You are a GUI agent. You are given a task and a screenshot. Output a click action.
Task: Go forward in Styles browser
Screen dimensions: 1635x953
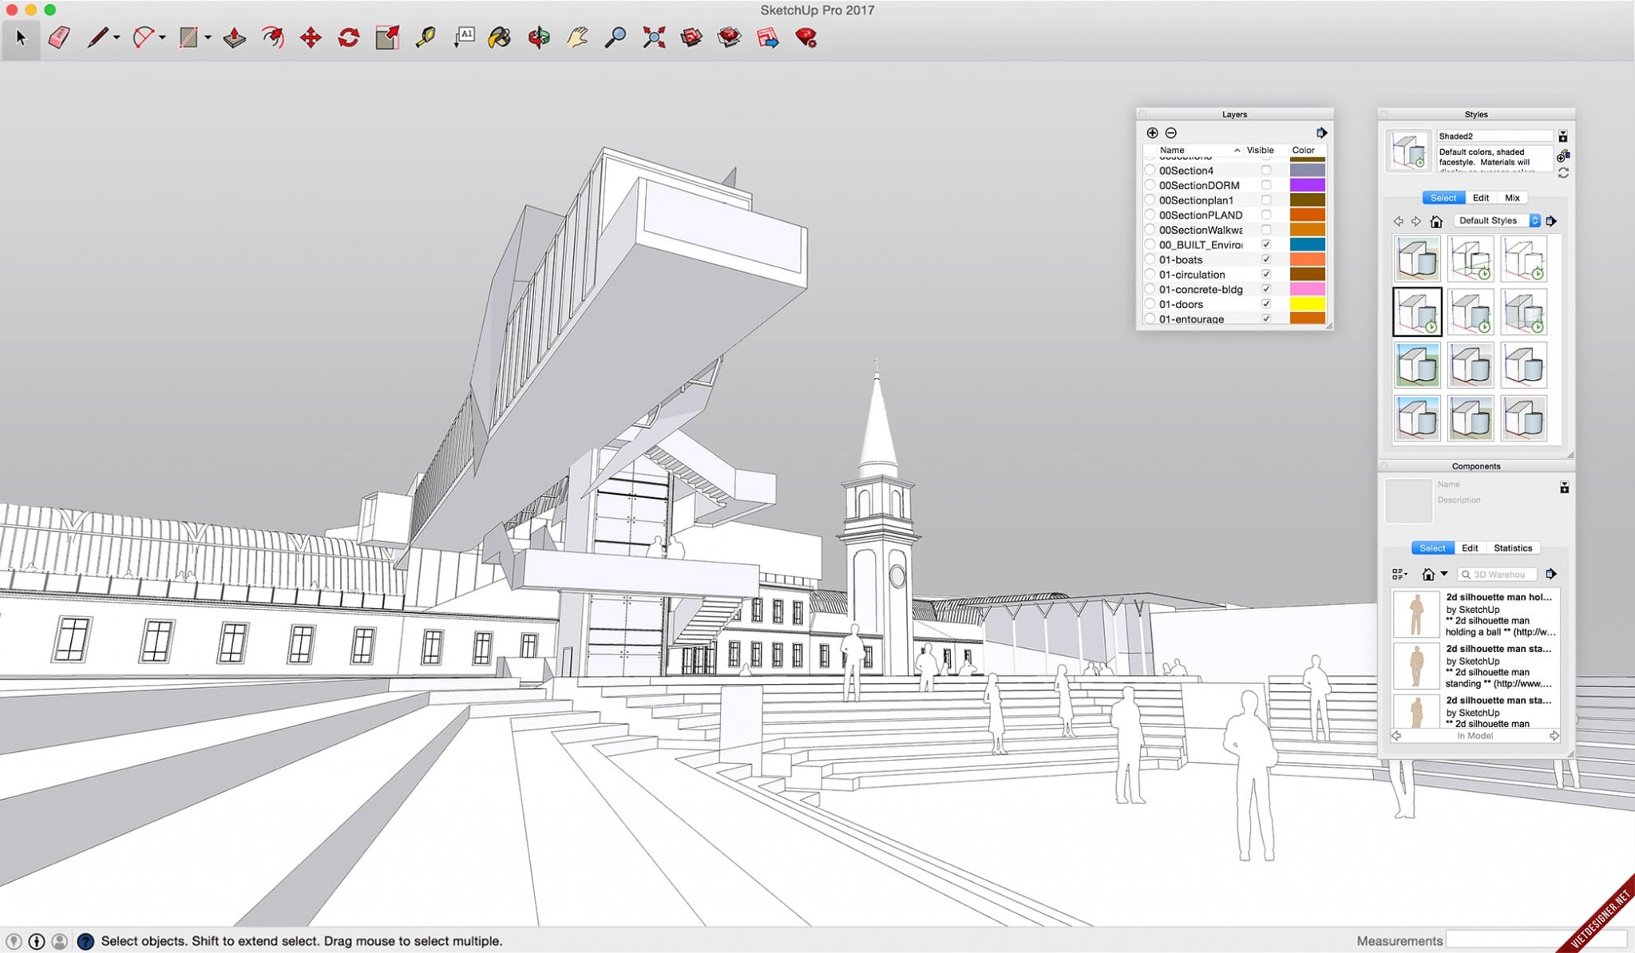coord(1415,221)
